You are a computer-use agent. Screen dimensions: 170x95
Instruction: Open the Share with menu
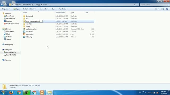point(44,9)
